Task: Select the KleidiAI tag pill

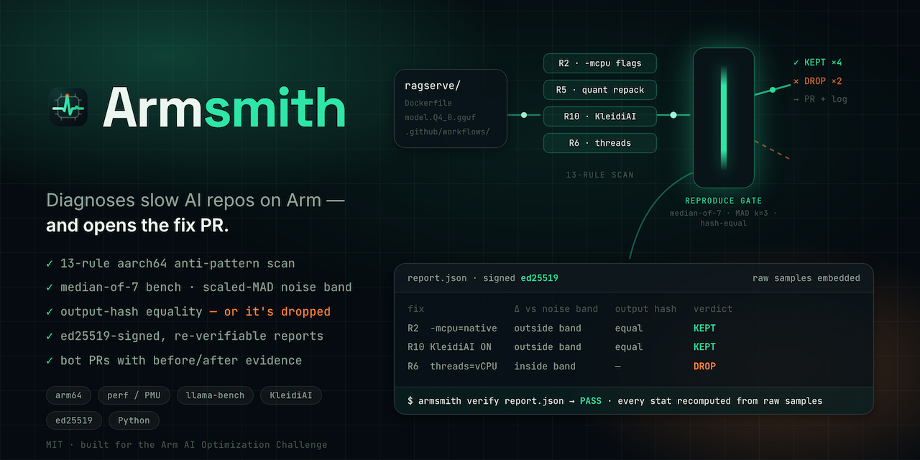Action: [290, 395]
